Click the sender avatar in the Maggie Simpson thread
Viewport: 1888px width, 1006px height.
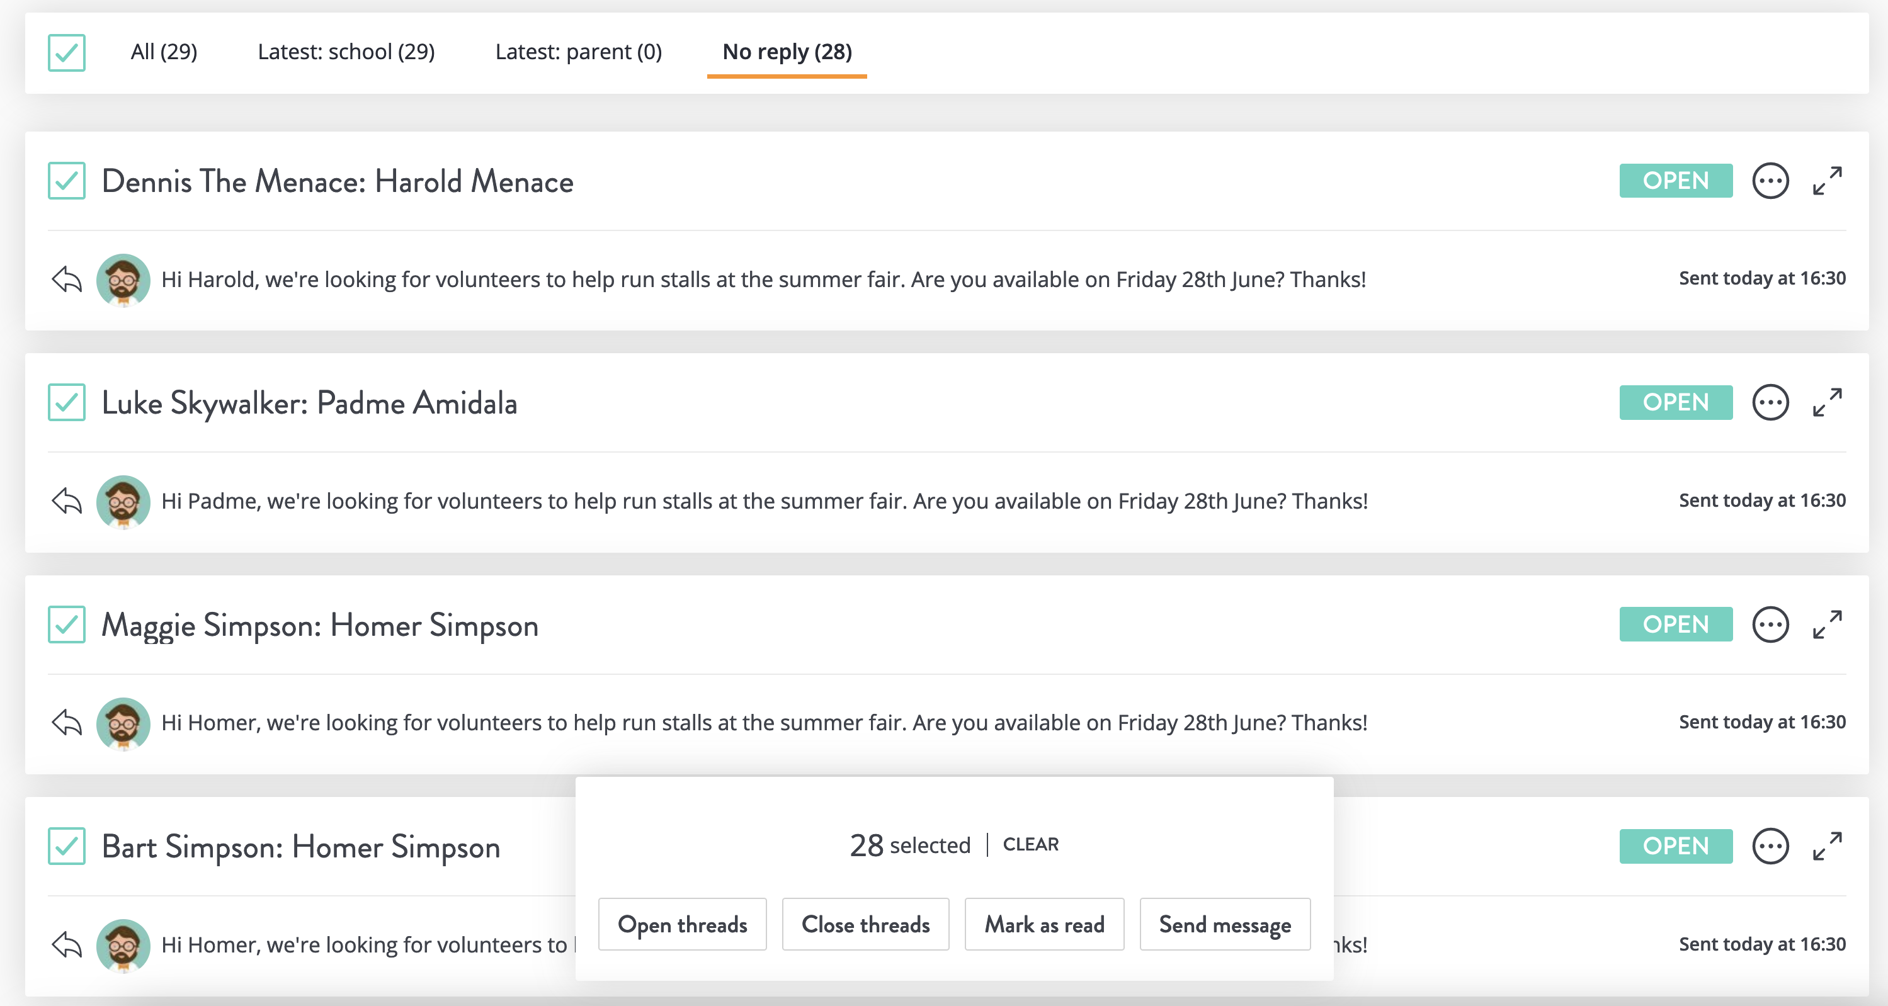pyautogui.click(x=123, y=724)
